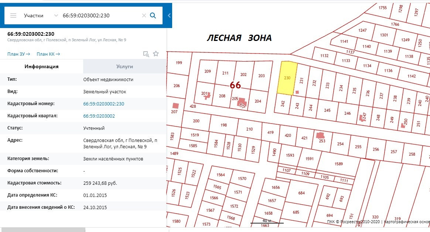Open the План КК link

pyautogui.click(x=48, y=54)
